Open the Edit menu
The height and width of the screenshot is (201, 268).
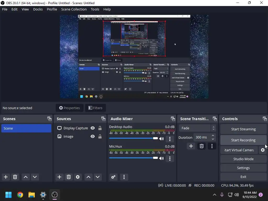[x=15, y=9]
